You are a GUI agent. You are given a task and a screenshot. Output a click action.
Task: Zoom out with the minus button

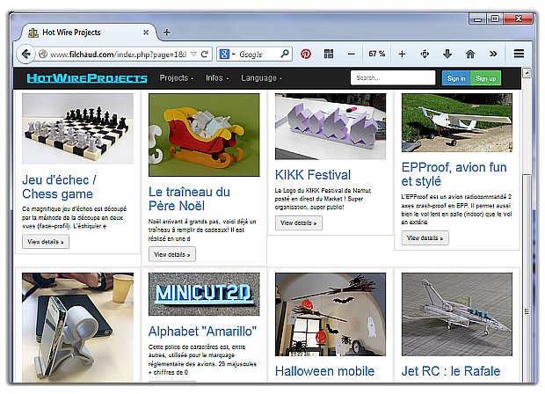(352, 54)
